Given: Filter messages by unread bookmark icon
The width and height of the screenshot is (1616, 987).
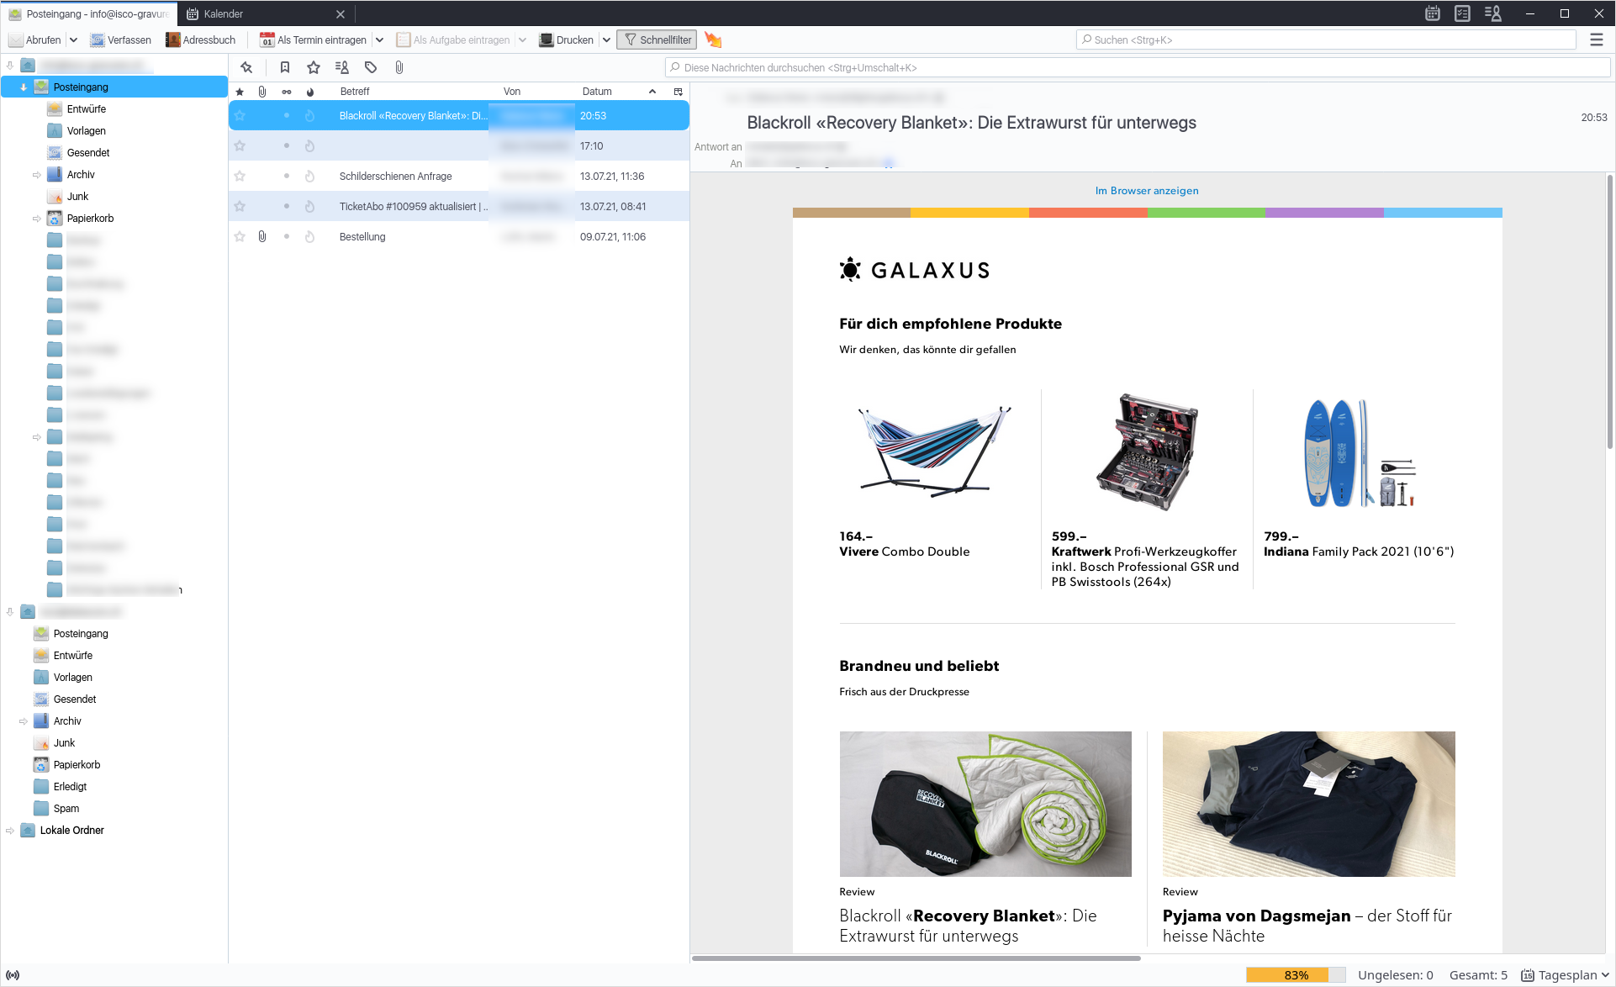Looking at the screenshot, I should [x=285, y=67].
